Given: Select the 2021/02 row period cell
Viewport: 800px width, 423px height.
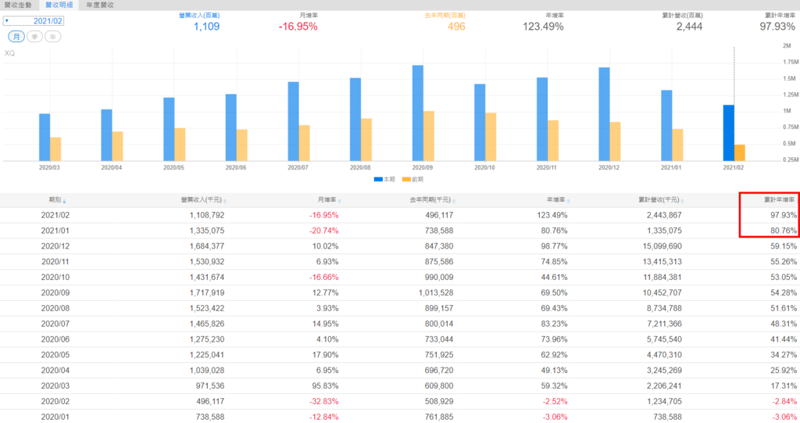Looking at the screenshot, I should tap(55, 215).
